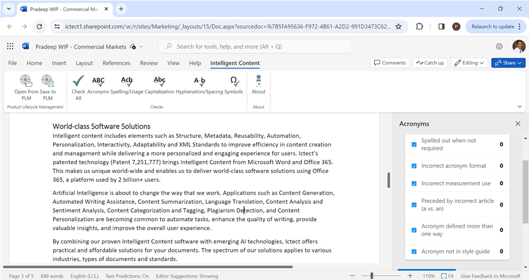Run the Spelling/Usage check
The image size is (529, 280).
127,85
